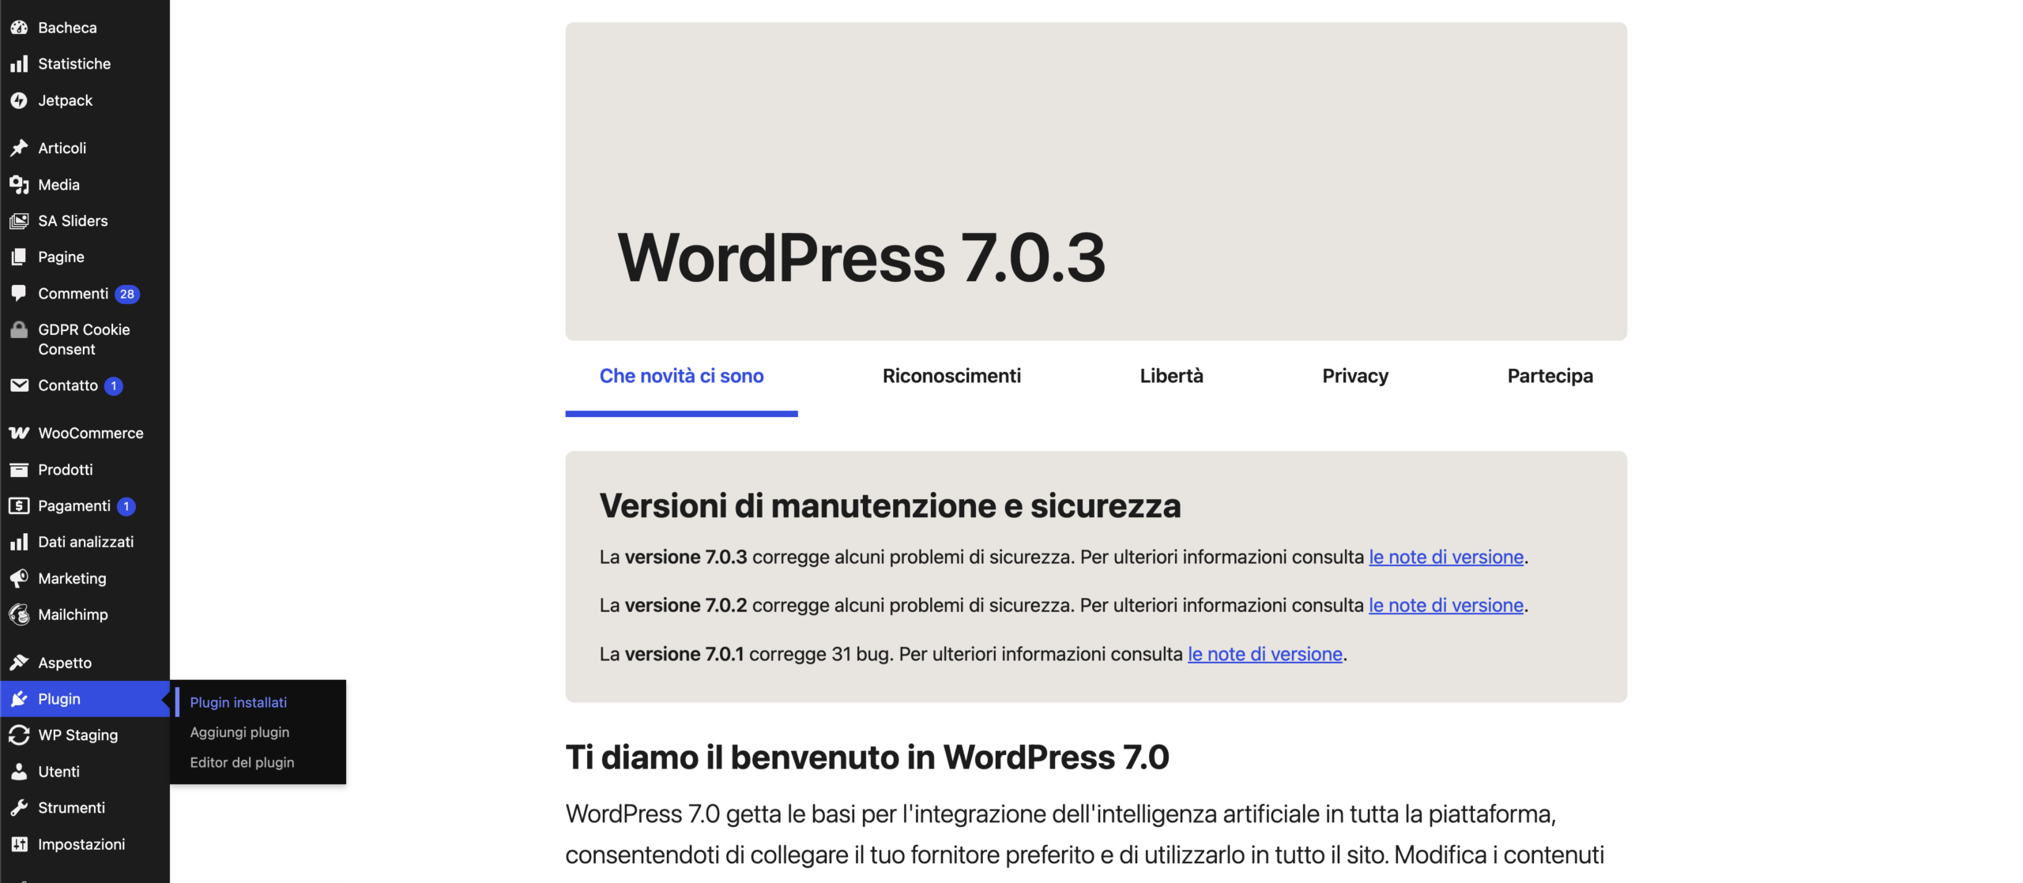Screen dimensions: 2023x883
Task: Click the Pagine pages icon
Action: pos(19,257)
